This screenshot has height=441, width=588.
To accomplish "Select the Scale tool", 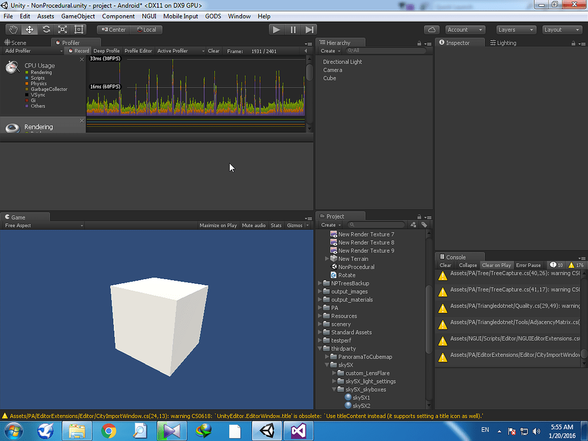I will (63, 29).
